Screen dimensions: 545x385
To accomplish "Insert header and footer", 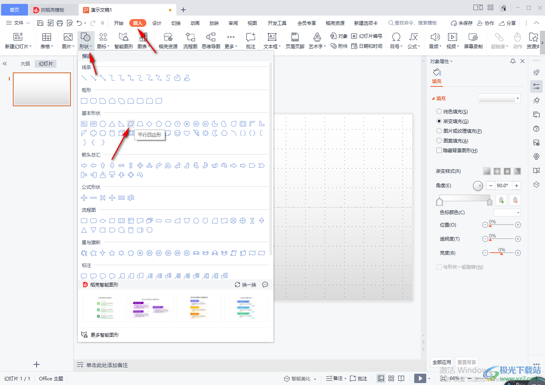I will point(295,40).
